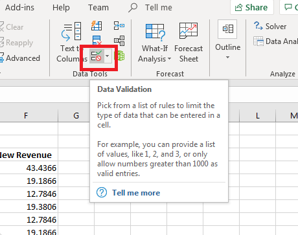The image size is (298, 235).
Task: Open the Add-ins ribbon tab
Action: tap(19, 8)
